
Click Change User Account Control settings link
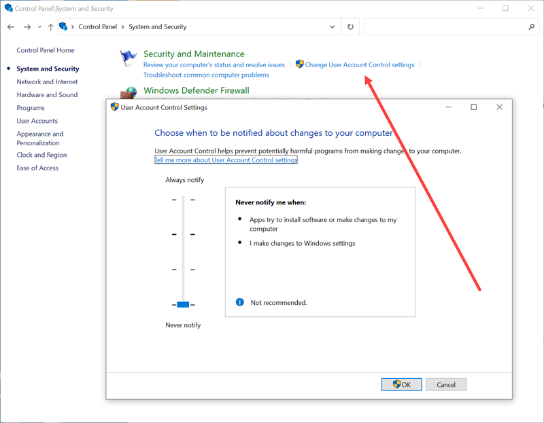click(x=360, y=65)
